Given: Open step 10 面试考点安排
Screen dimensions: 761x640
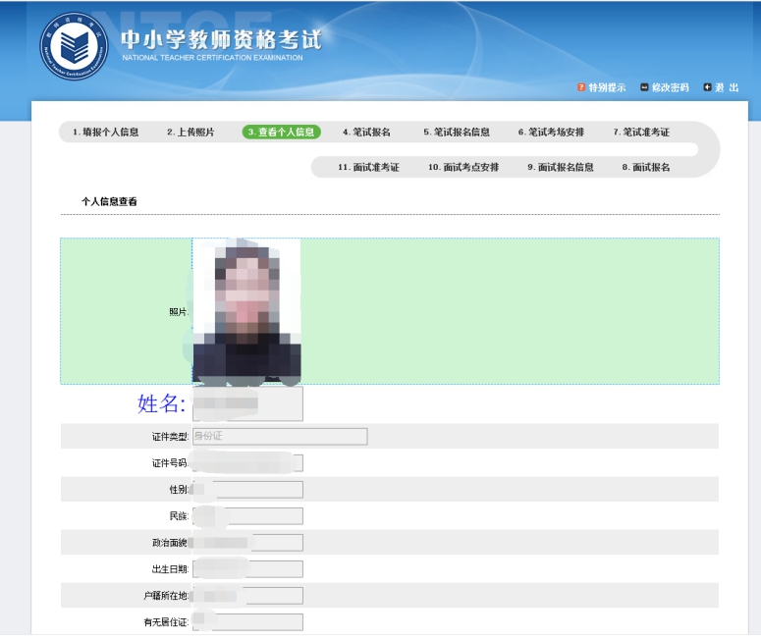Looking at the screenshot, I should [463, 168].
